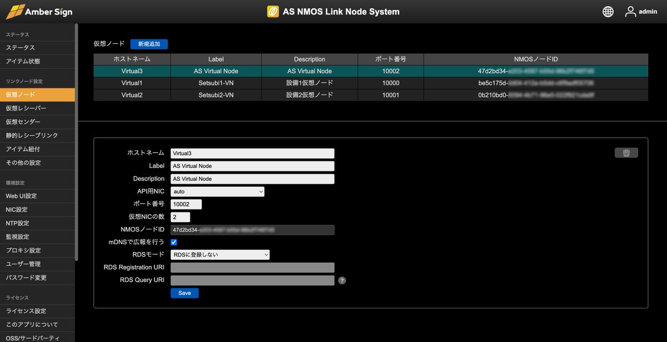667x342 pixels.
Task: Delete node with trash can icon
Action: [x=626, y=153]
